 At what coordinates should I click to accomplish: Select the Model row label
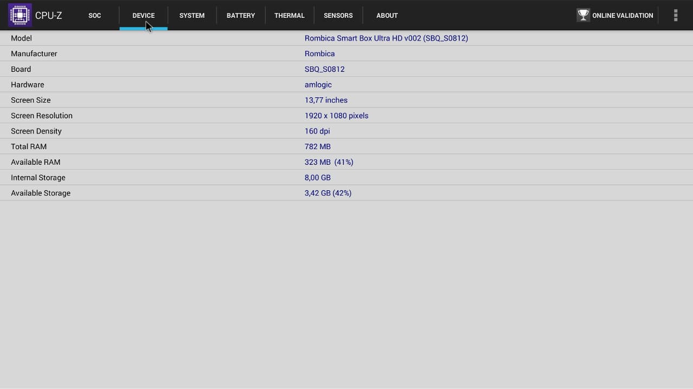click(21, 38)
